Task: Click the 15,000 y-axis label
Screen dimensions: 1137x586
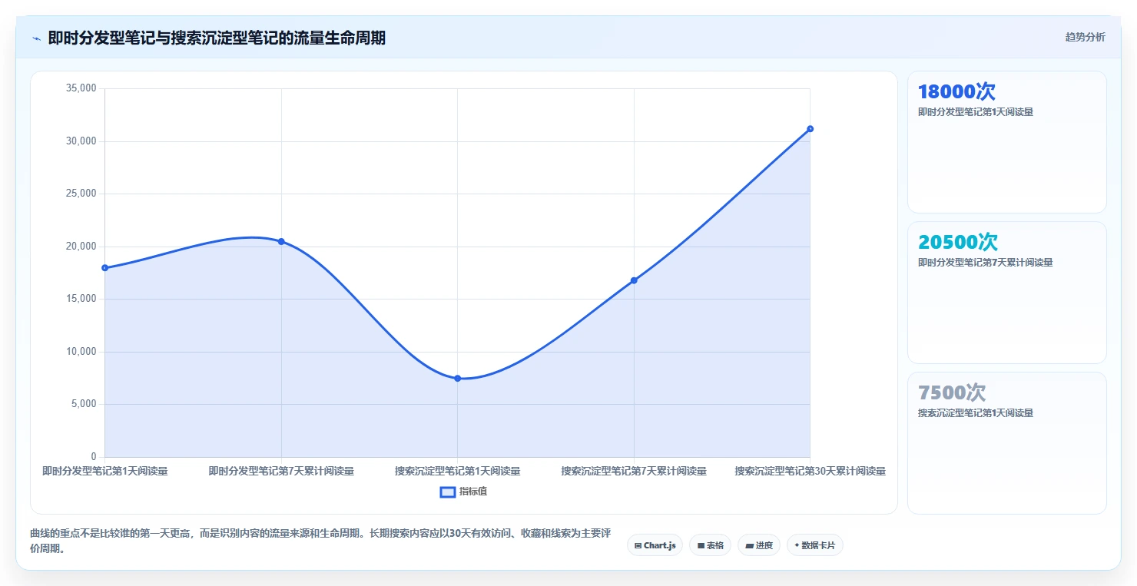Action: [81, 299]
